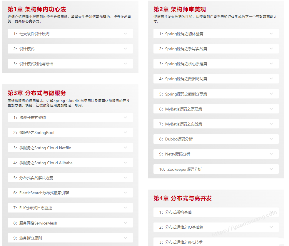Expand the Spring源码之手写实战篇 chevron
The width and height of the screenshot is (289, 246).
tap(271, 49)
